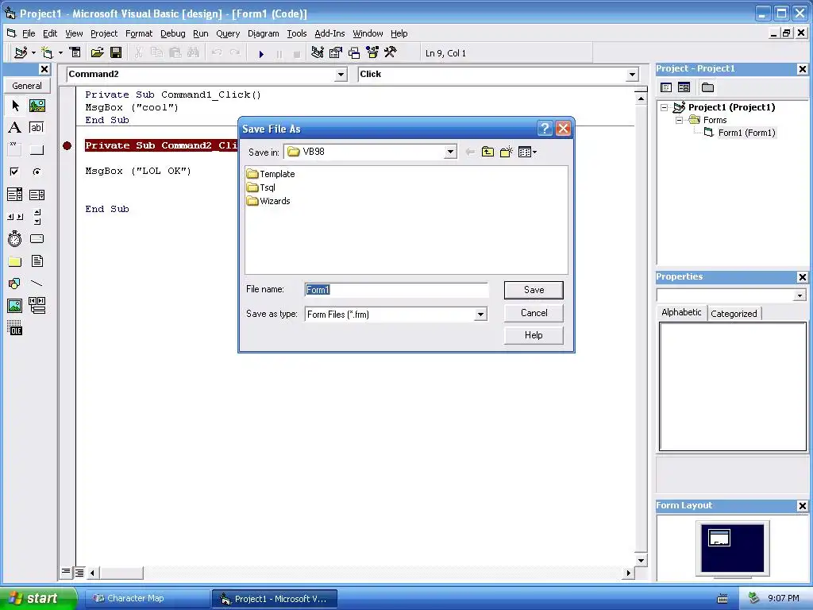Open Character Map from the taskbar
This screenshot has height=610, width=813.
pyautogui.click(x=147, y=599)
